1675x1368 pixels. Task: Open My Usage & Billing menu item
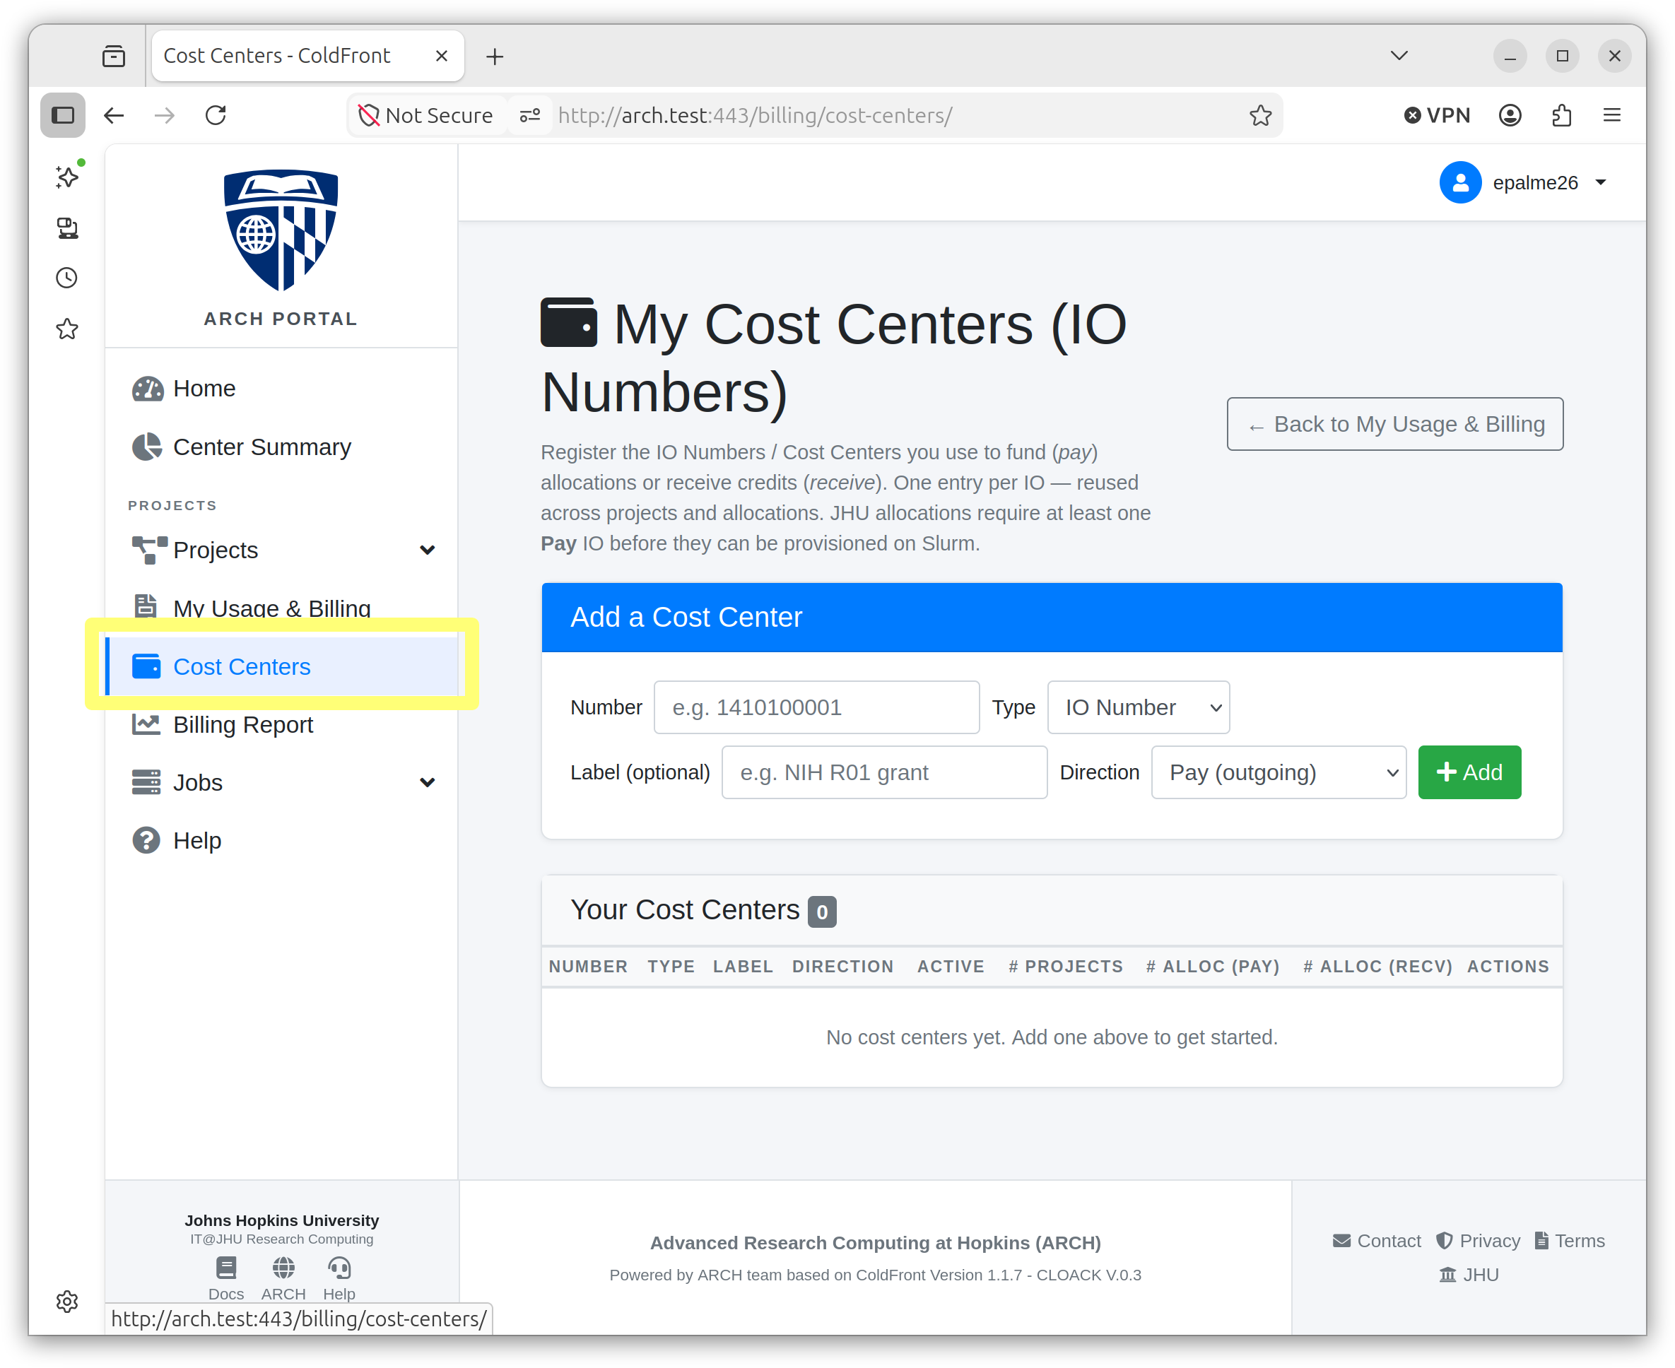[282, 608]
